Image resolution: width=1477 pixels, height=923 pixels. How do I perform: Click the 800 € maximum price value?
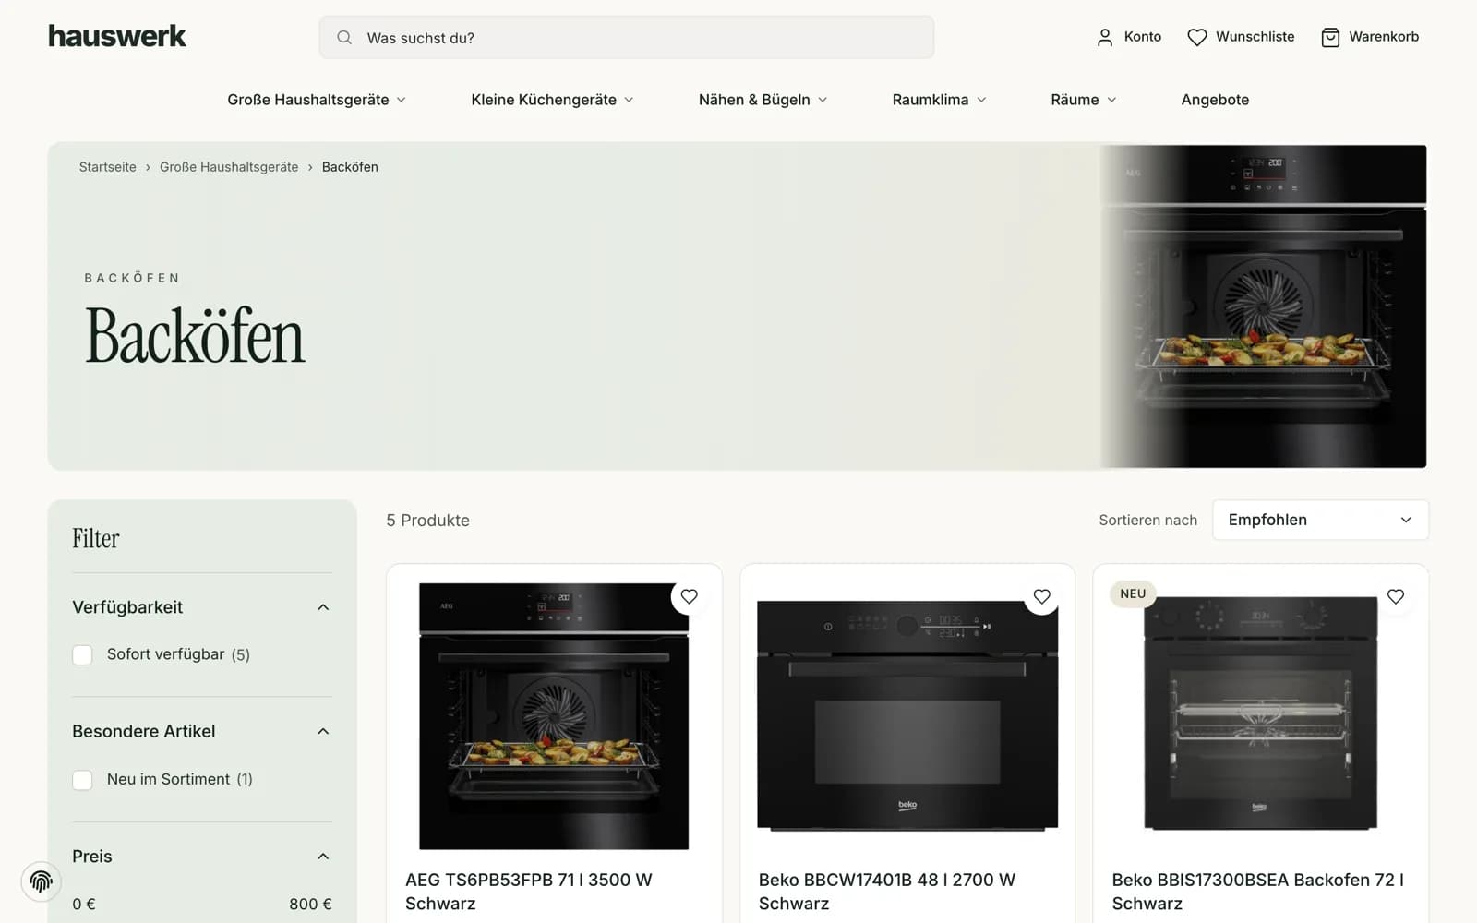(310, 905)
